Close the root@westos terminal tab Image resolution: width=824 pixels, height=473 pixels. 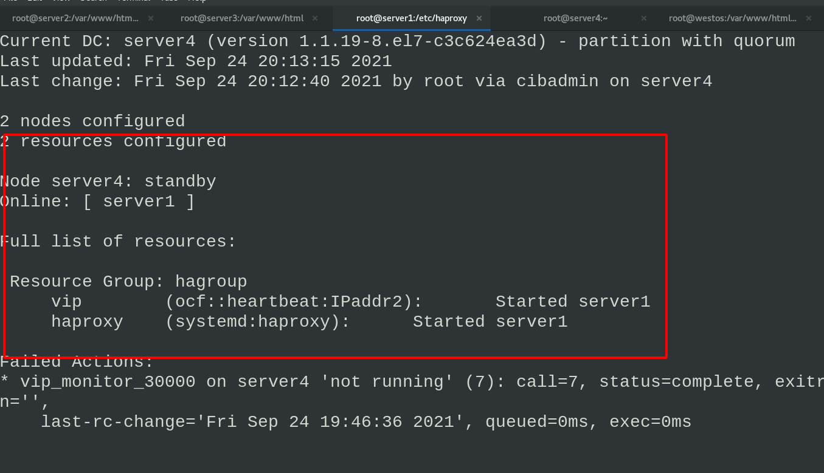[x=808, y=18]
